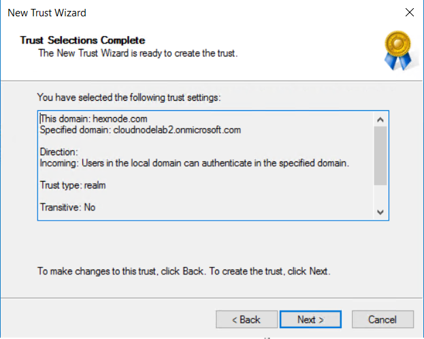
Task: Click the 'Trust type: realm' line
Action: point(73,185)
